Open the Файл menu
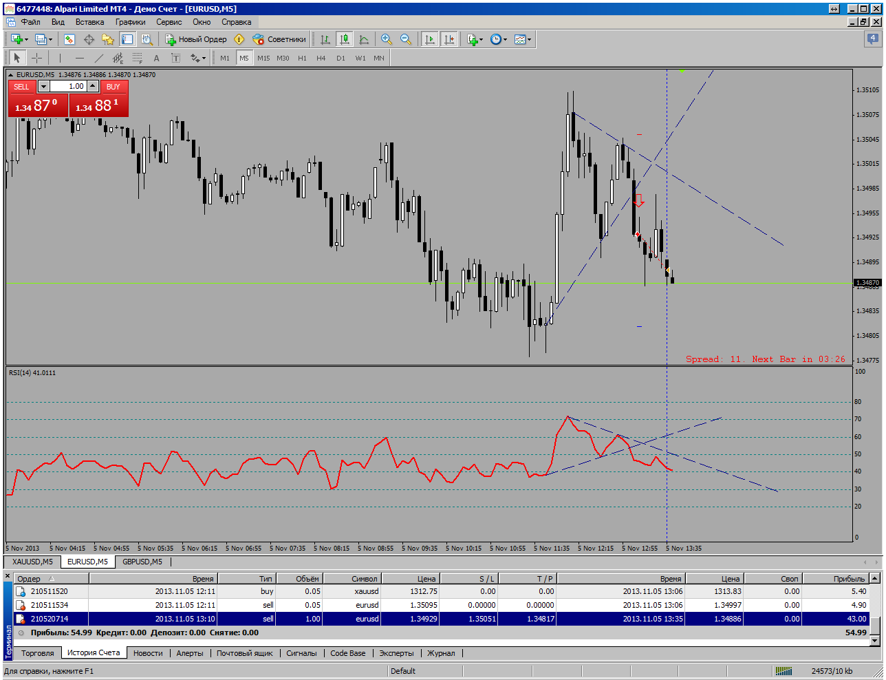Viewport: 886px width, 680px height. pyautogui.click(x=30, y=22)
